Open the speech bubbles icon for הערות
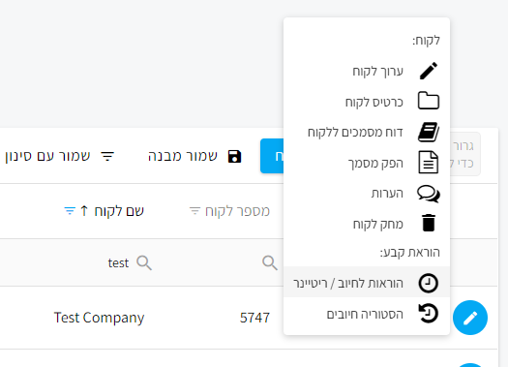The height and width of the screenshot is (367, 508). coord(429,194)
